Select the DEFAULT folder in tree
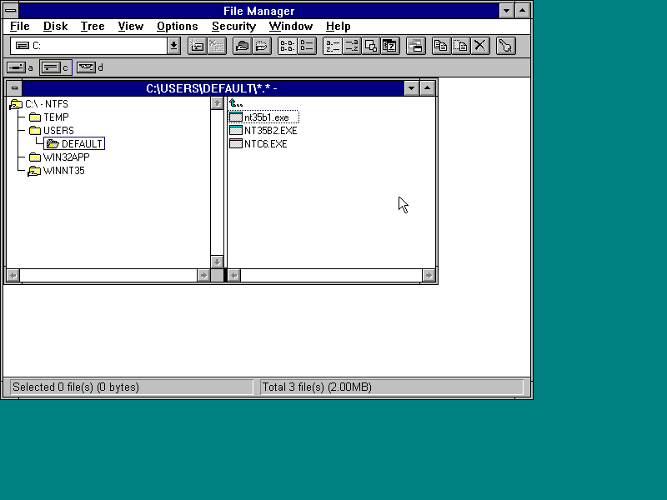The image size is (667, 500). coord(74,143)
